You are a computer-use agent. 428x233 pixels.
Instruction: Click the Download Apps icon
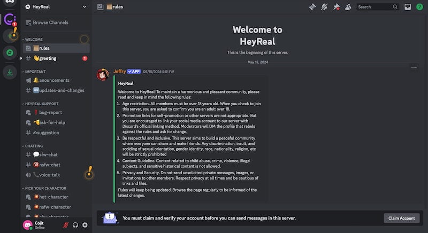(10, 72)
